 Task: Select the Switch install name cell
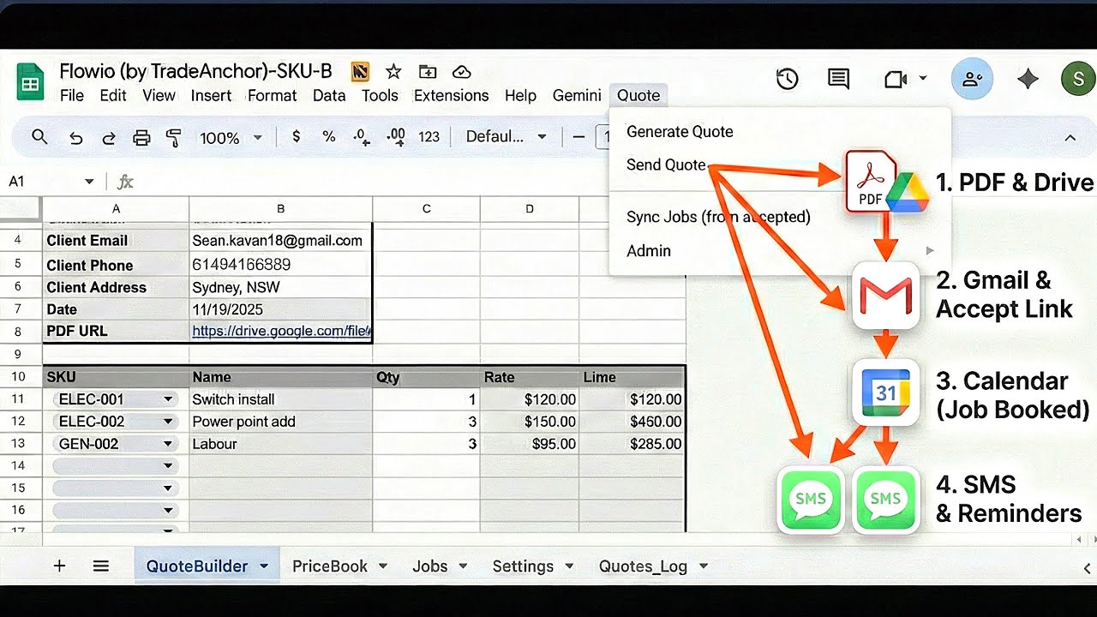coord(280,399)
